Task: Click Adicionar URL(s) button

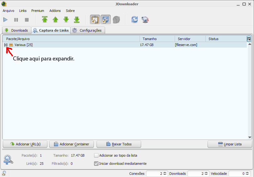Action: coord(25,144)
